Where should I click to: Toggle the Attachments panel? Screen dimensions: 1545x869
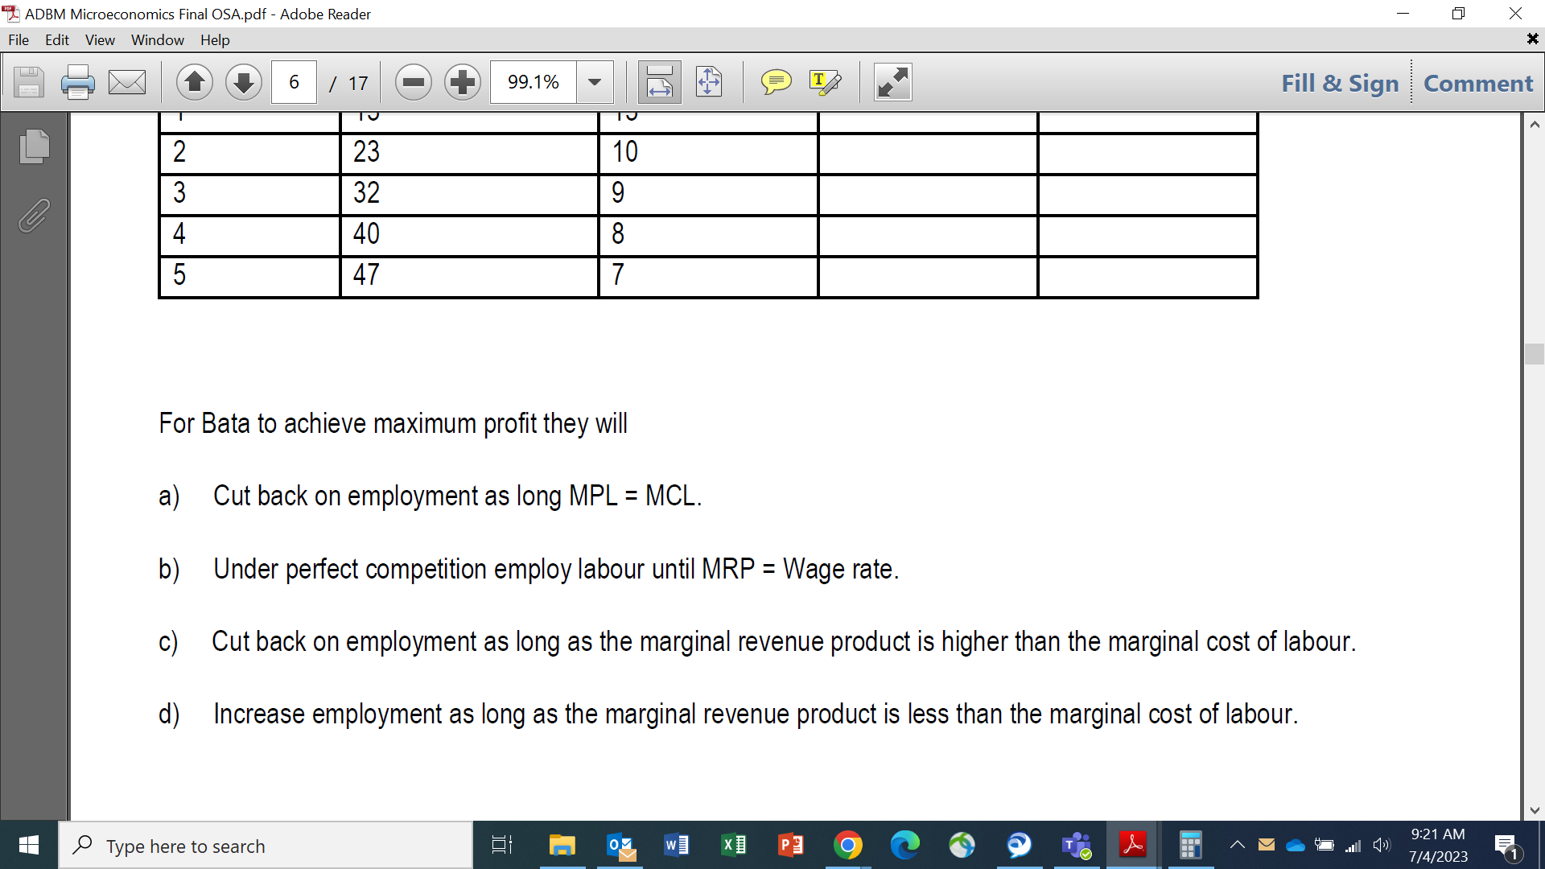[x=33, y=215]
